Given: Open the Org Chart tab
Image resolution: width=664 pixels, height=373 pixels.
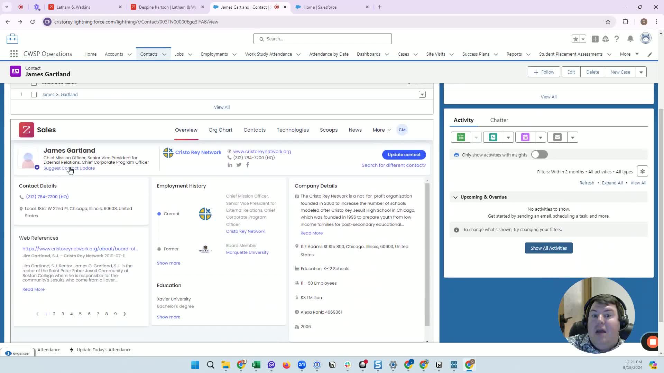Looking at the screenshot, I should click(220, 130).
